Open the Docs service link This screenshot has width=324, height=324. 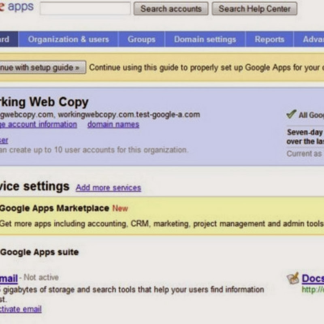tap(313, 278)
